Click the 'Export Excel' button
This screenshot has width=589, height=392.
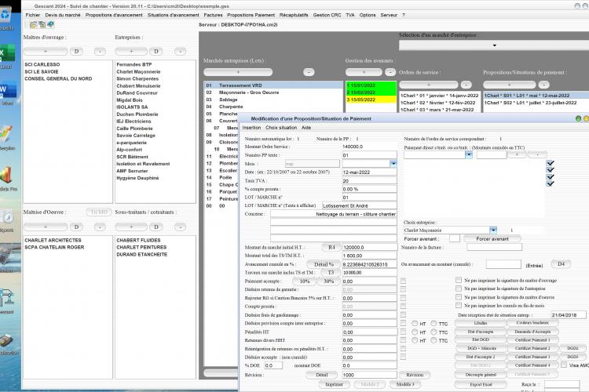(x=481, y=384)
